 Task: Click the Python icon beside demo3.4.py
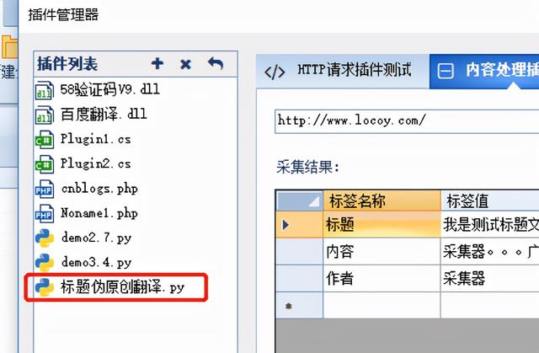tap(45, 263)
